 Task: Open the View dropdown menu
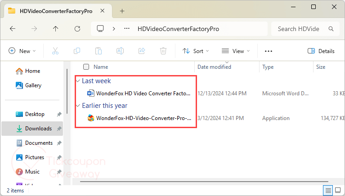[x=236, y=51]
